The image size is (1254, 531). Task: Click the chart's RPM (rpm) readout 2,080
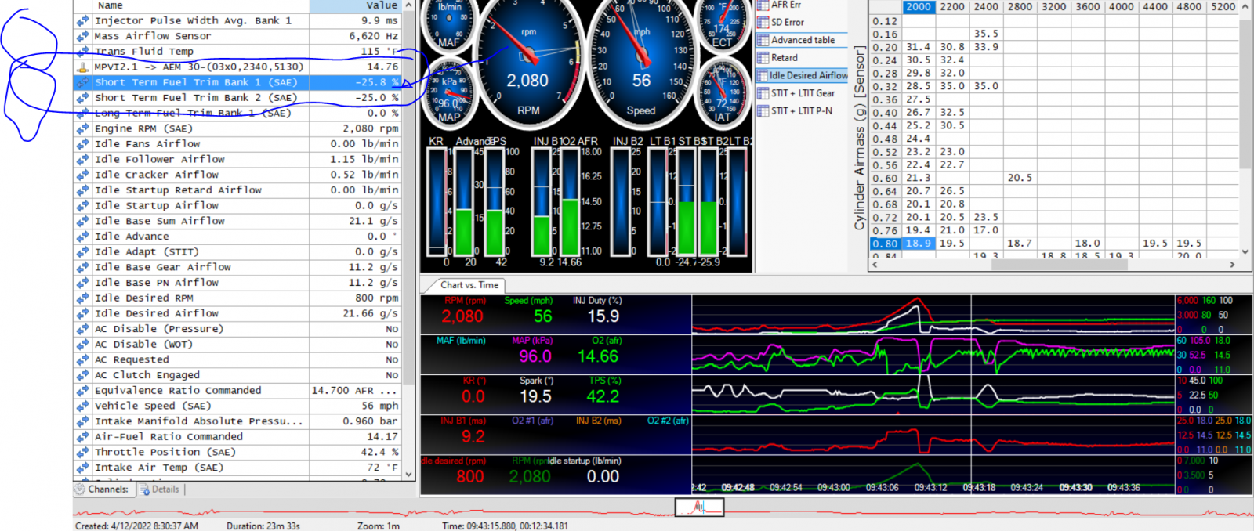[x=462, y=316]
